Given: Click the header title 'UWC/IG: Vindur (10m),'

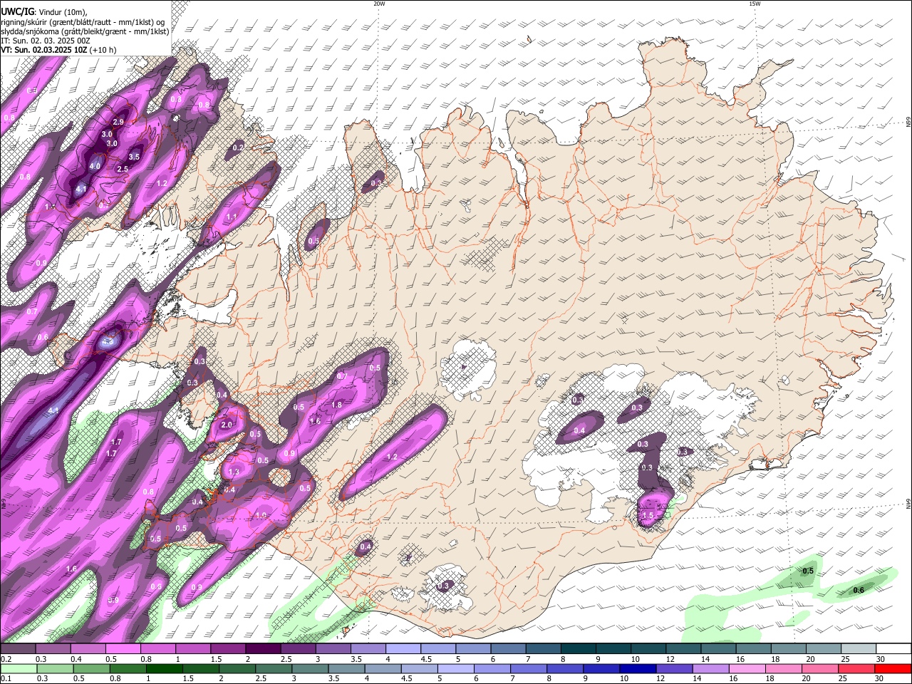Looking at the screenshot, I should pos(43,11).
